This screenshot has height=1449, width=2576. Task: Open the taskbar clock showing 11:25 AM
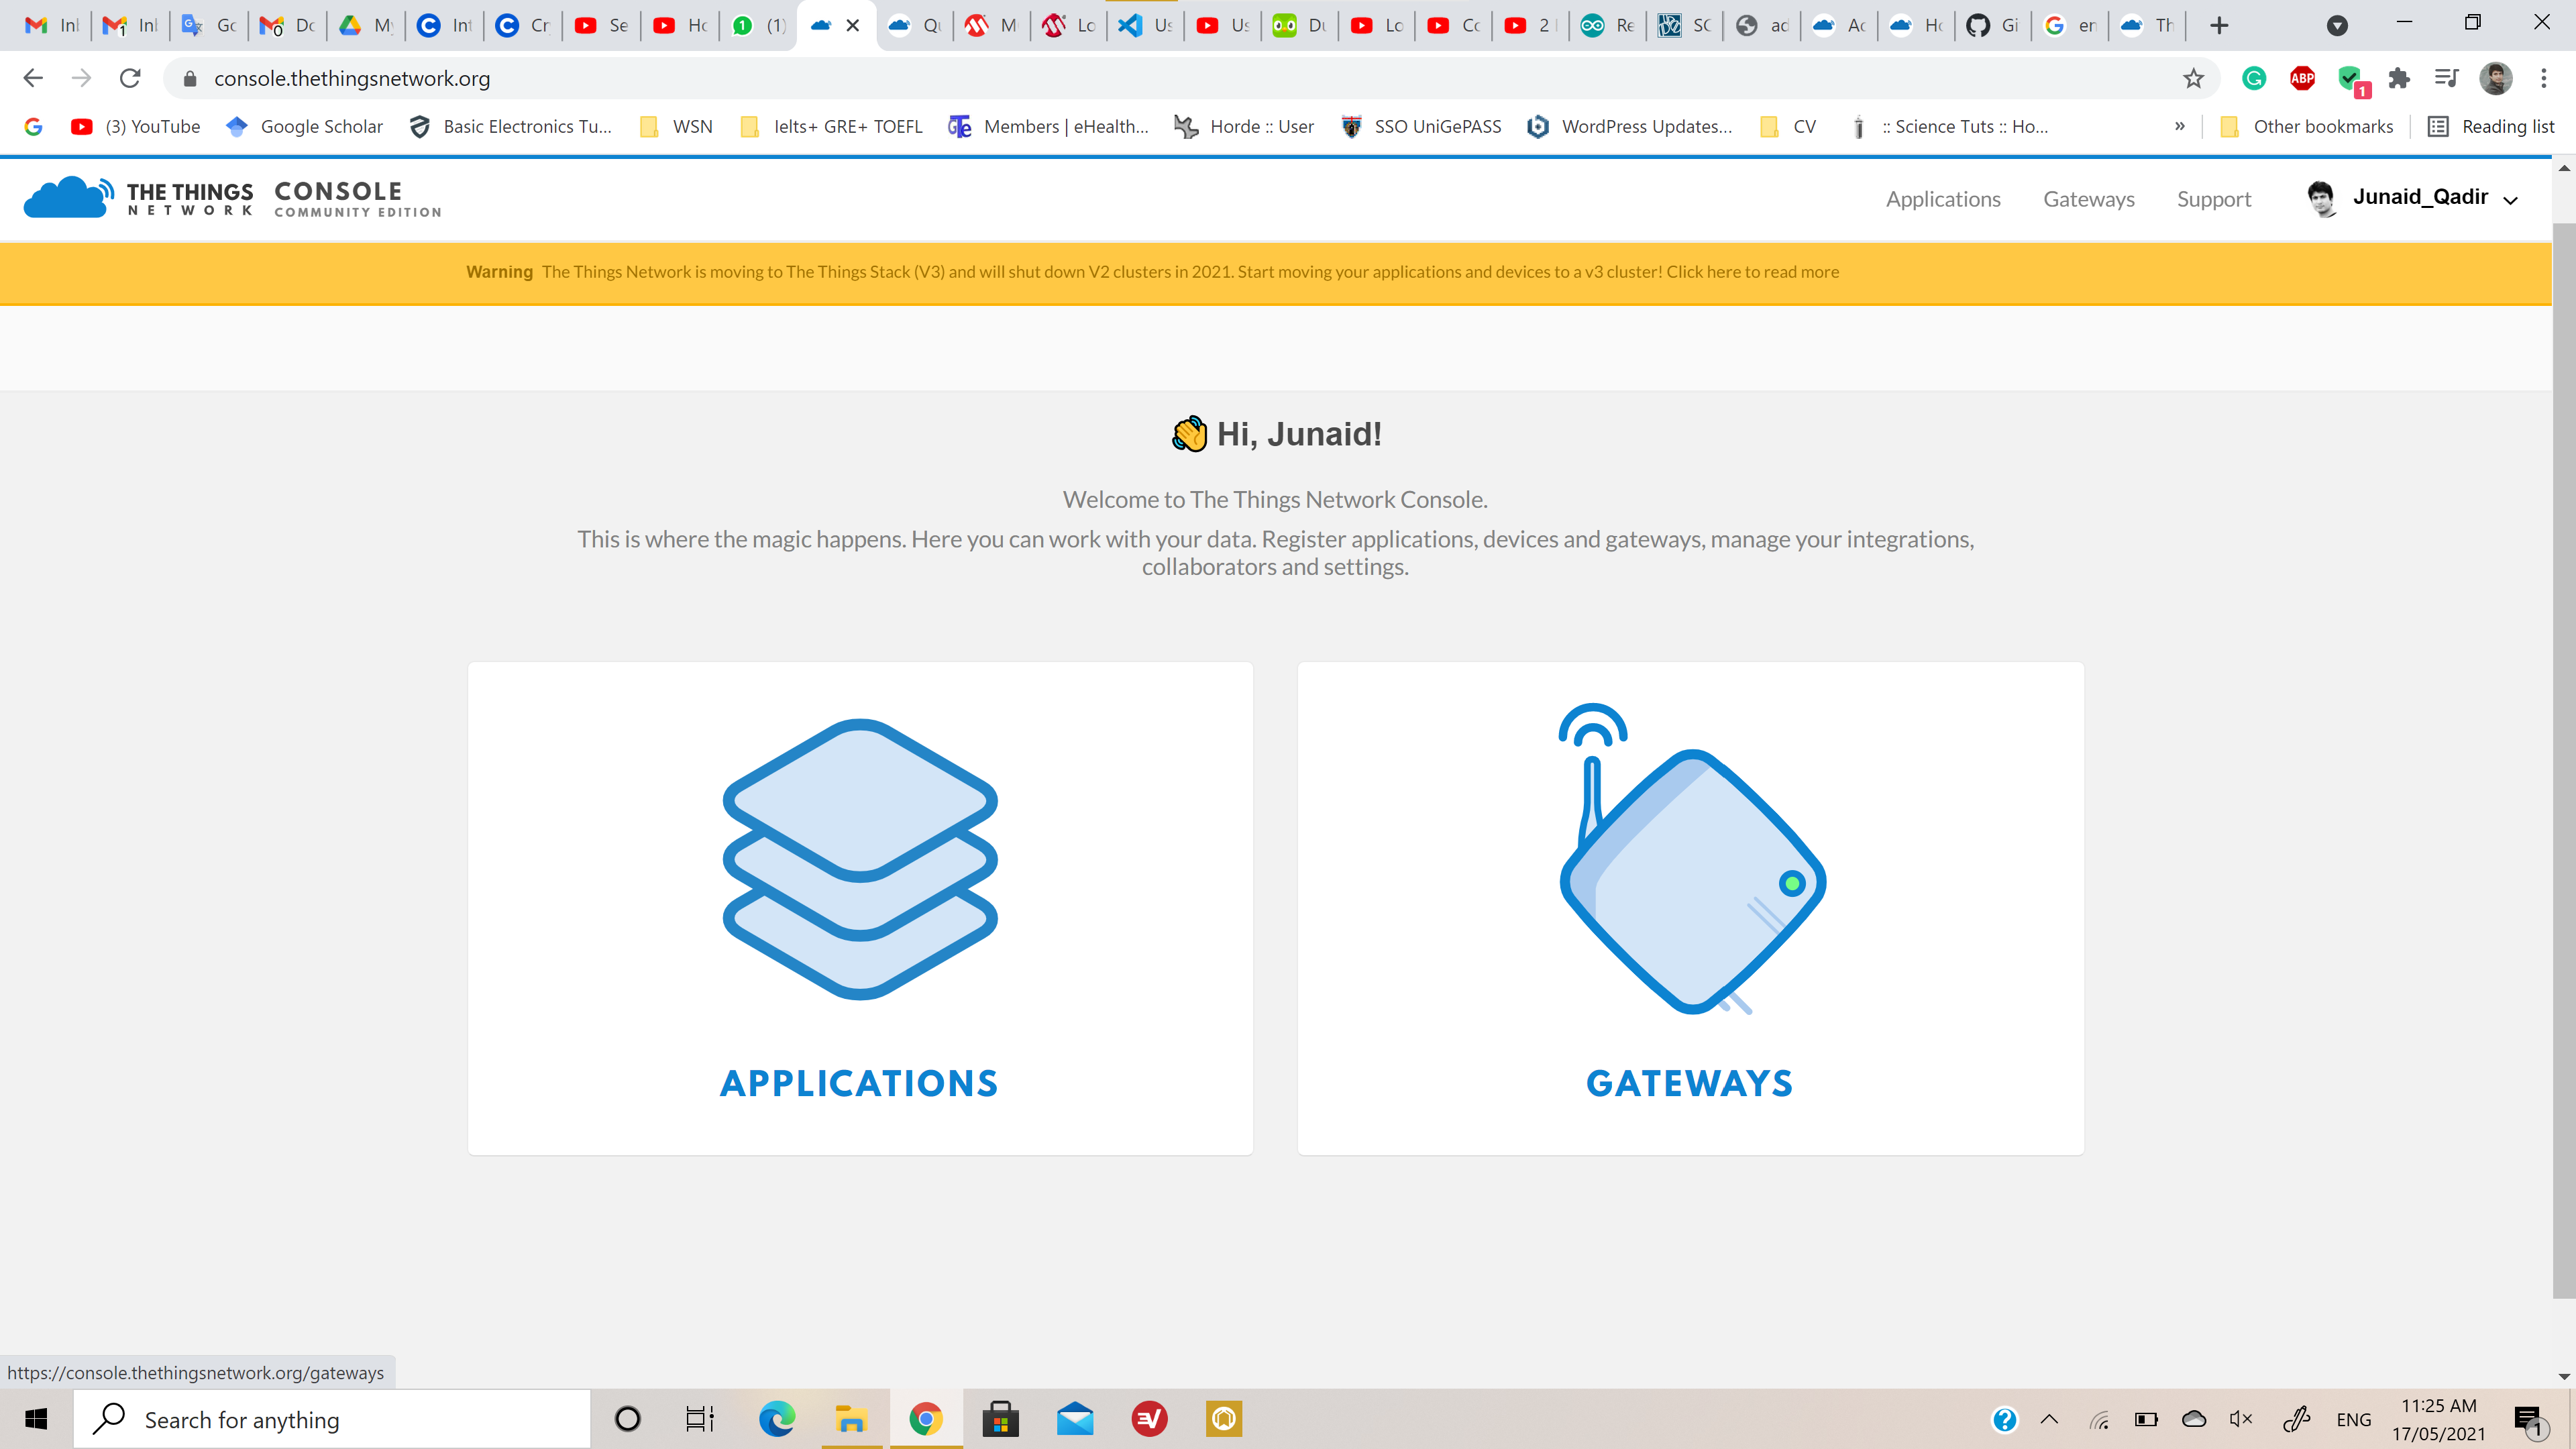click(2438, 1419)
